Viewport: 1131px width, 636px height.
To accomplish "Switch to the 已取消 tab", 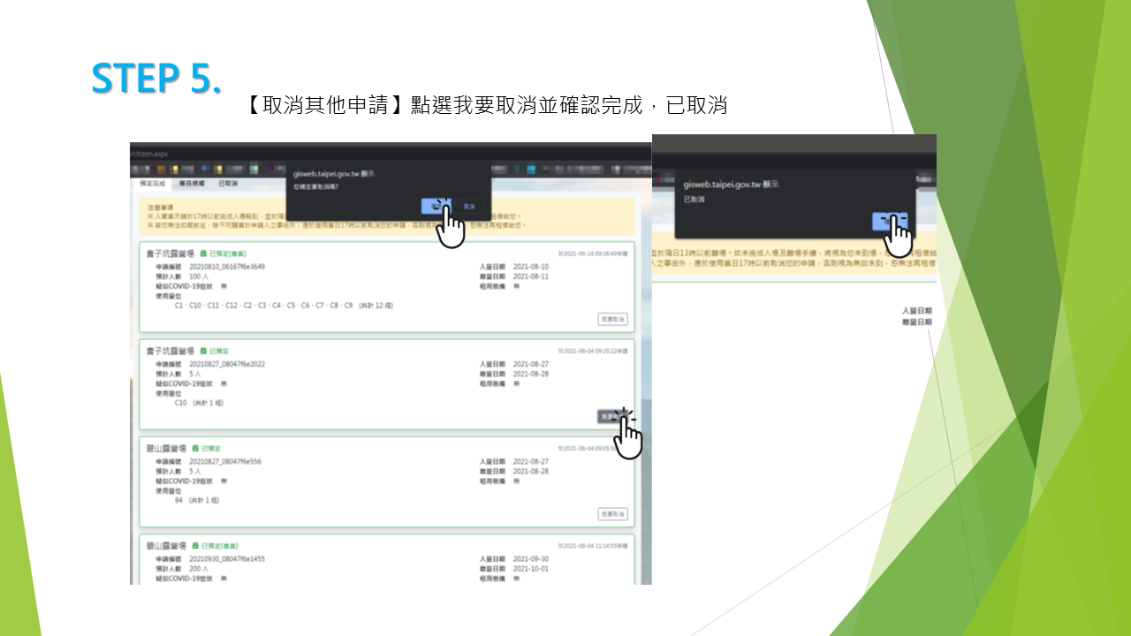I will tap(228, 184).
